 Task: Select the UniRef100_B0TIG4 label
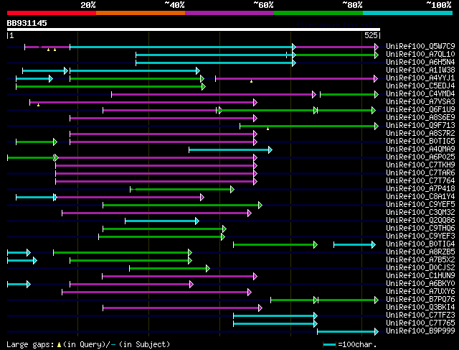[x=420, y=244]
